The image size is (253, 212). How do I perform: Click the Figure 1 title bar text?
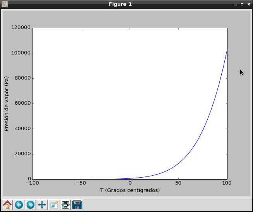(120, 4)
